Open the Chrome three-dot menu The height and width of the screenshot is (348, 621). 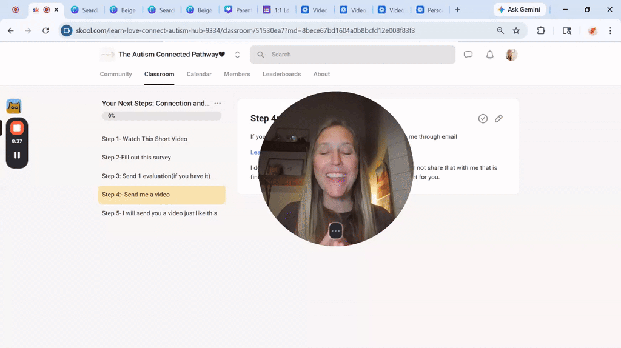[610, 30]
